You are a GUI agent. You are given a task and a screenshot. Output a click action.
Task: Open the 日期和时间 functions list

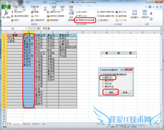point(38,20)
